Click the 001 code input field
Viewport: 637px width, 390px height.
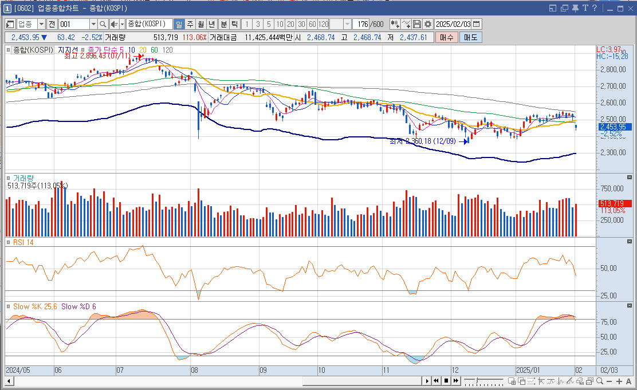(x=74, y=25)
